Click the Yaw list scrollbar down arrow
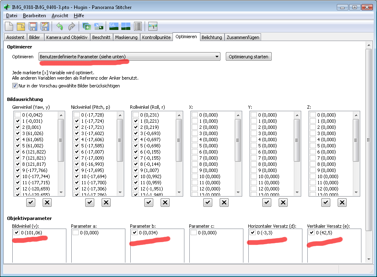Viewport: 377px width, 277px height. point(61,192)
